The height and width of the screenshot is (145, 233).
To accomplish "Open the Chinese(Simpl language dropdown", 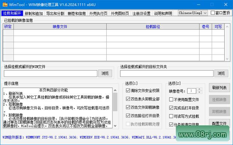I will click(x=193, y=13).
